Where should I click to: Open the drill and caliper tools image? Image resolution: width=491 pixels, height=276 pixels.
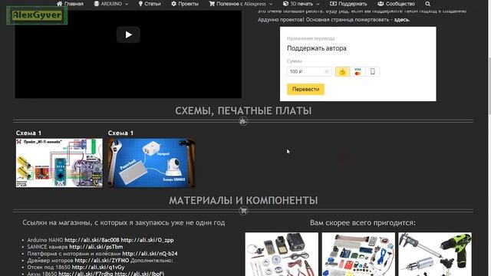435,254
